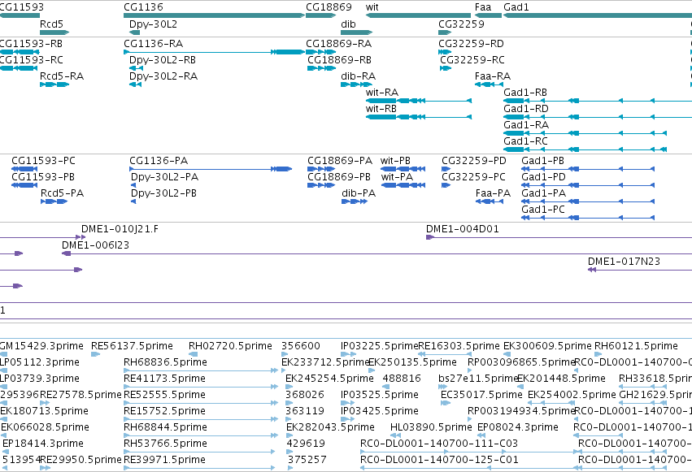
Task: Click the Gad1-RA transcript label
Action: pos(526,125)
